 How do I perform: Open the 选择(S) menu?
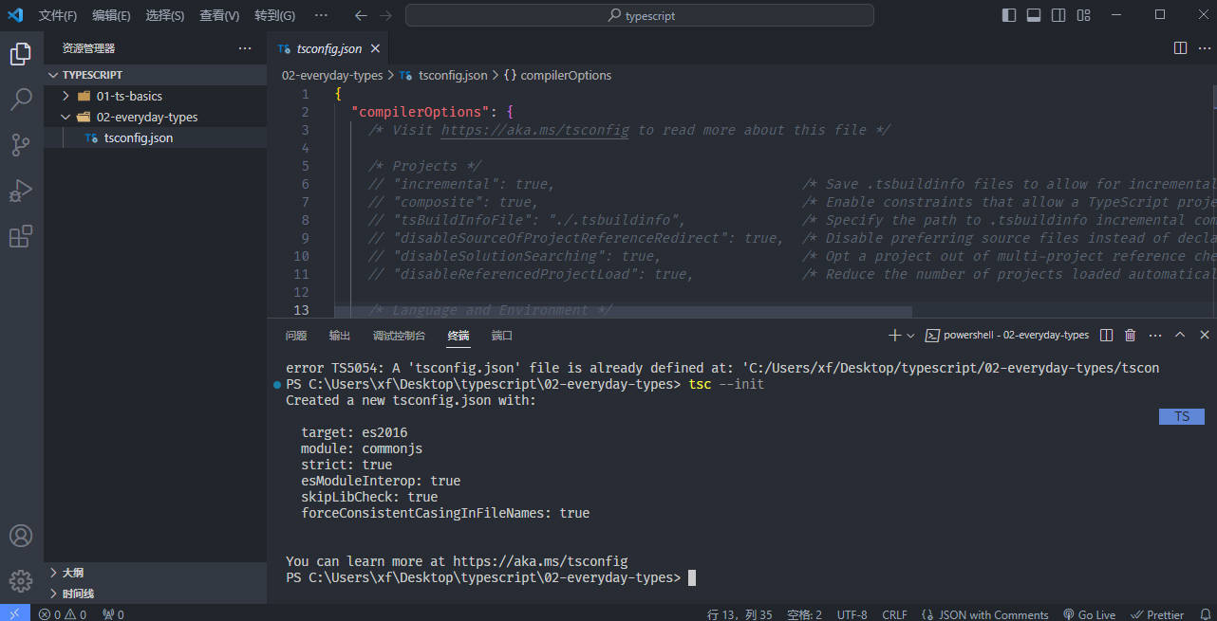coord(165,15)
